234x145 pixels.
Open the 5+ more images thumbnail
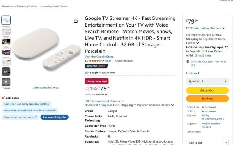pyautogui.click(x=6, y=72)
